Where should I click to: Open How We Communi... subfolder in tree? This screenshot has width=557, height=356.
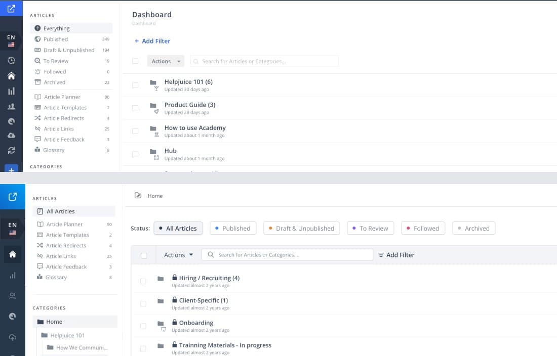coord(77,347)
